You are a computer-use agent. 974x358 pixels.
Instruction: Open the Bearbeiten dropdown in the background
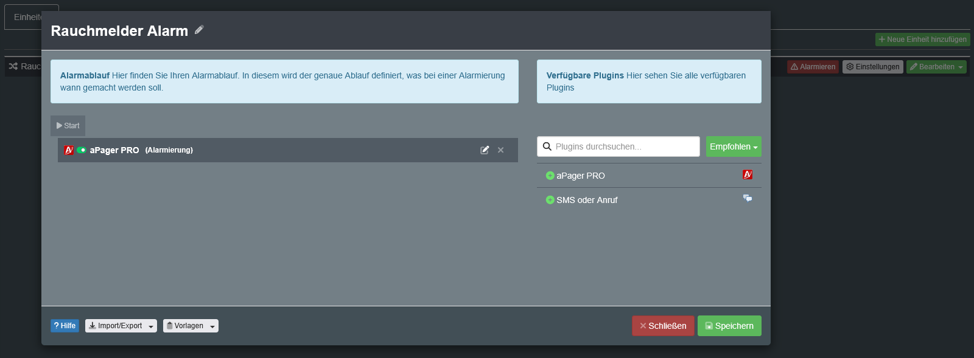pyautogui.click(x=936, y=67)
